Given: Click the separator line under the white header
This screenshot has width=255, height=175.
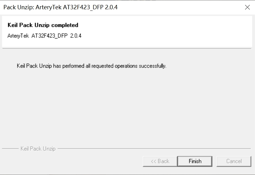Looking at the screenshot, I should click(x=127, y=48).
